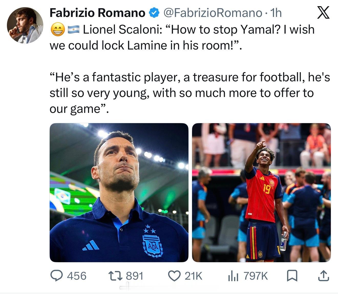
Task: Click the X logo at top right
Action: (x=323, y=13)
